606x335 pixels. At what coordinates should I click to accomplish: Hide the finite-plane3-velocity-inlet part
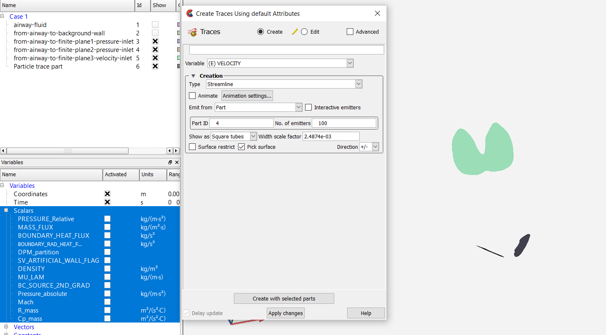pos(155,58)
